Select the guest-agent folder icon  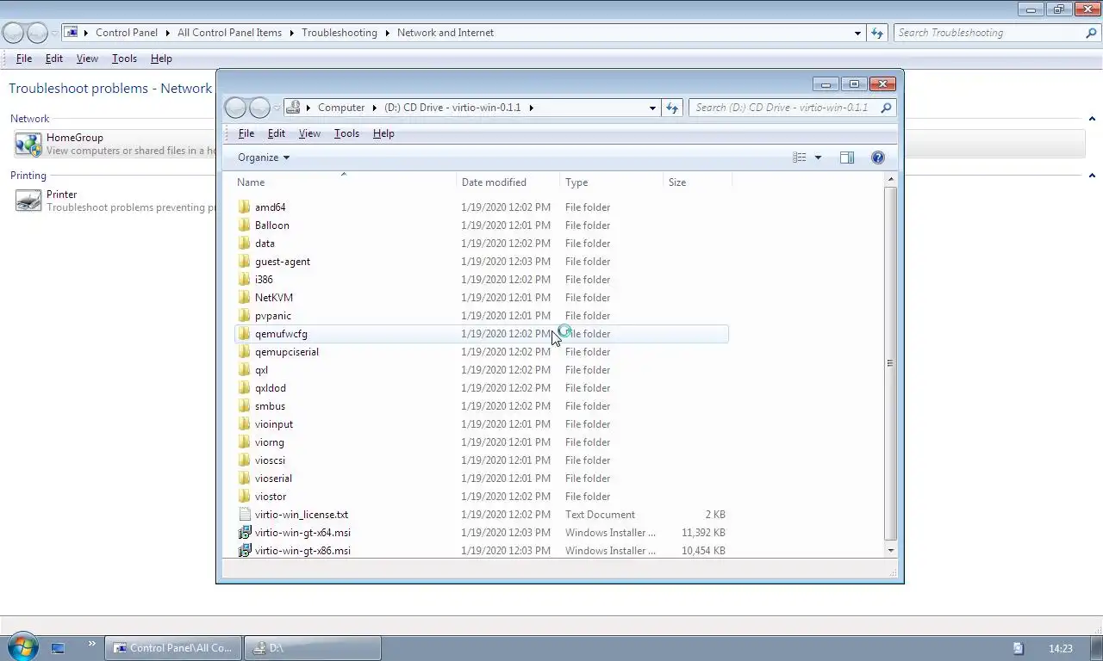point(245,262)
